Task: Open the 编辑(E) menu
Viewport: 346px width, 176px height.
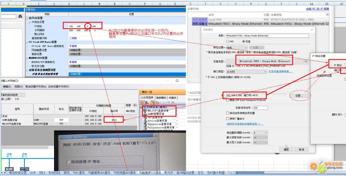Action: pyautogui.click(x=7, y=87)
